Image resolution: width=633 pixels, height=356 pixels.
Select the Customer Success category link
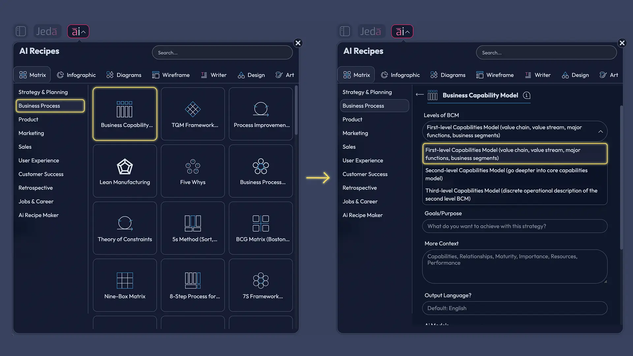pos(41,174)
